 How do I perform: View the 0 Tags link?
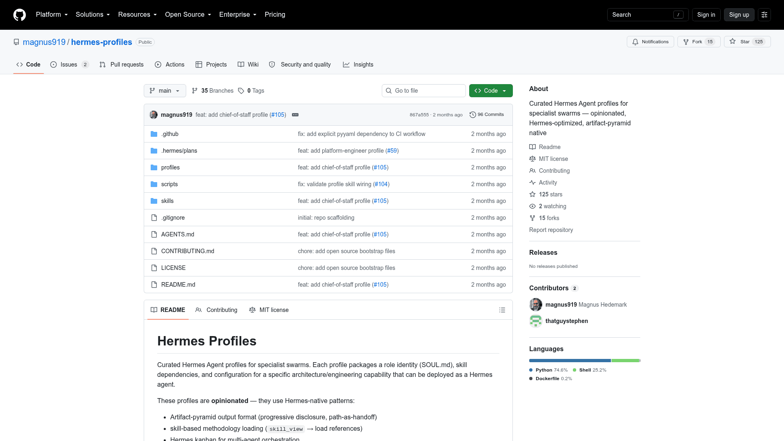(251, 91)
